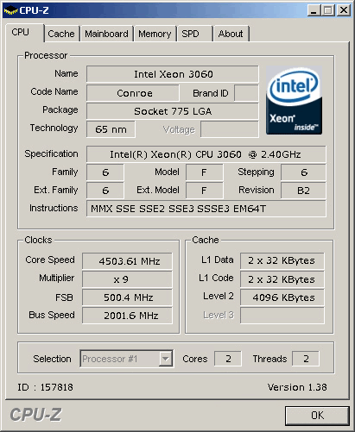355x432 pixels.
Task: Click the OK button
Action: point(317,416)
